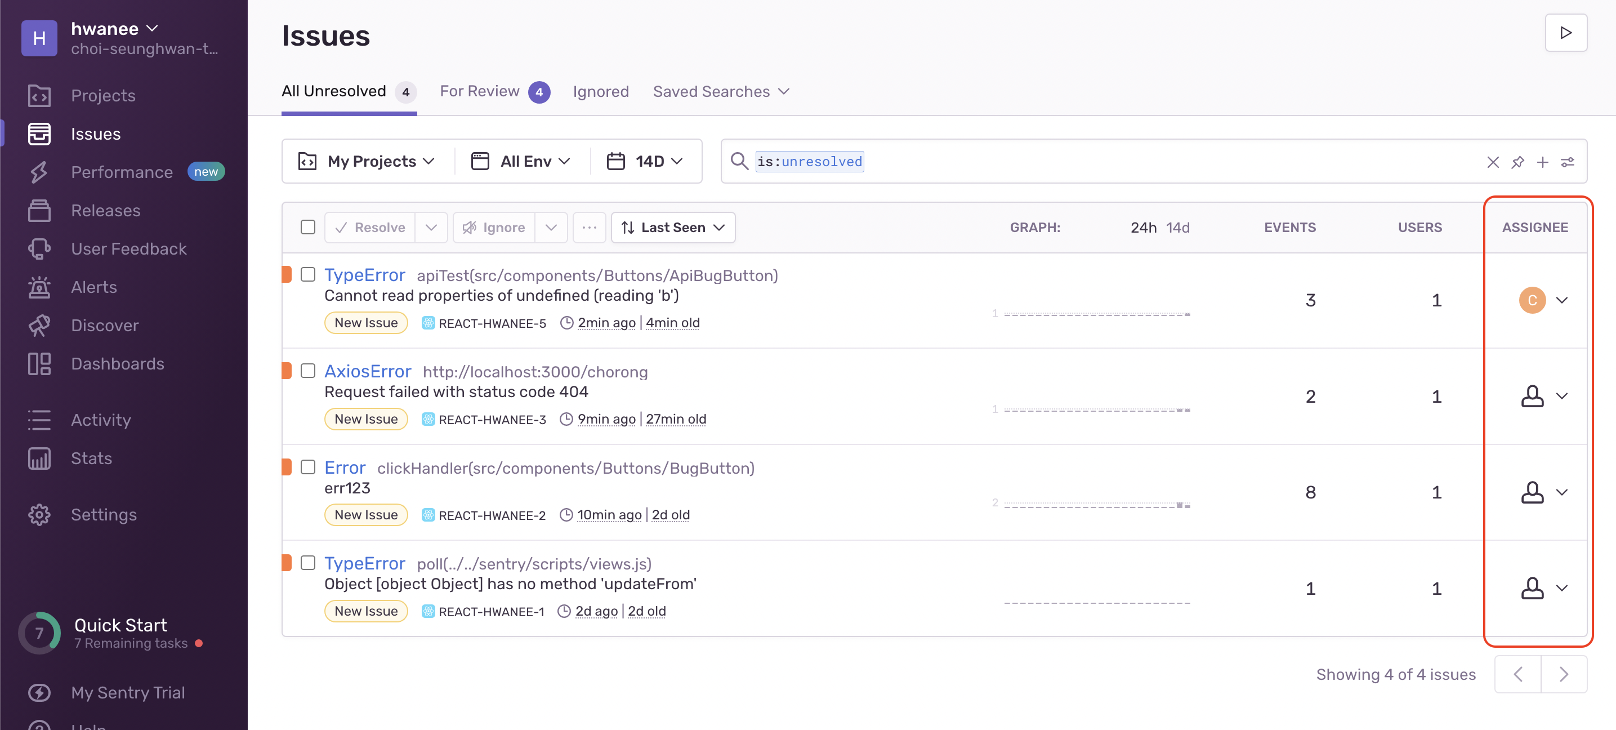This screenshot has height=730, width=1616.
Task: Clear the search with the X icon
Action: 1493,162
